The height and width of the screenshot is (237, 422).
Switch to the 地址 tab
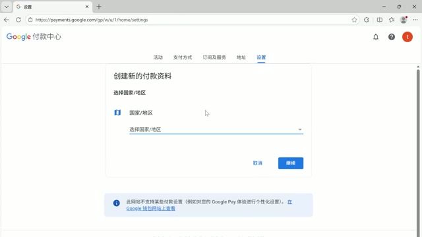241,57
